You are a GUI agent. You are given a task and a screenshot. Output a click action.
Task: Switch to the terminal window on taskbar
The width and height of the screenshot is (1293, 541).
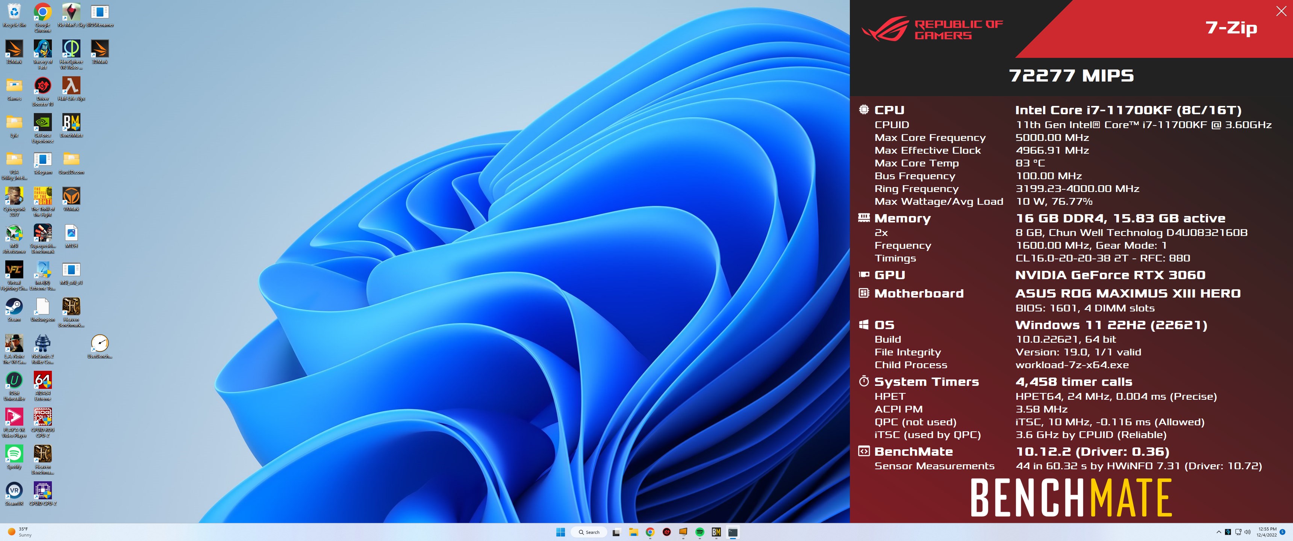coord(733,532)
